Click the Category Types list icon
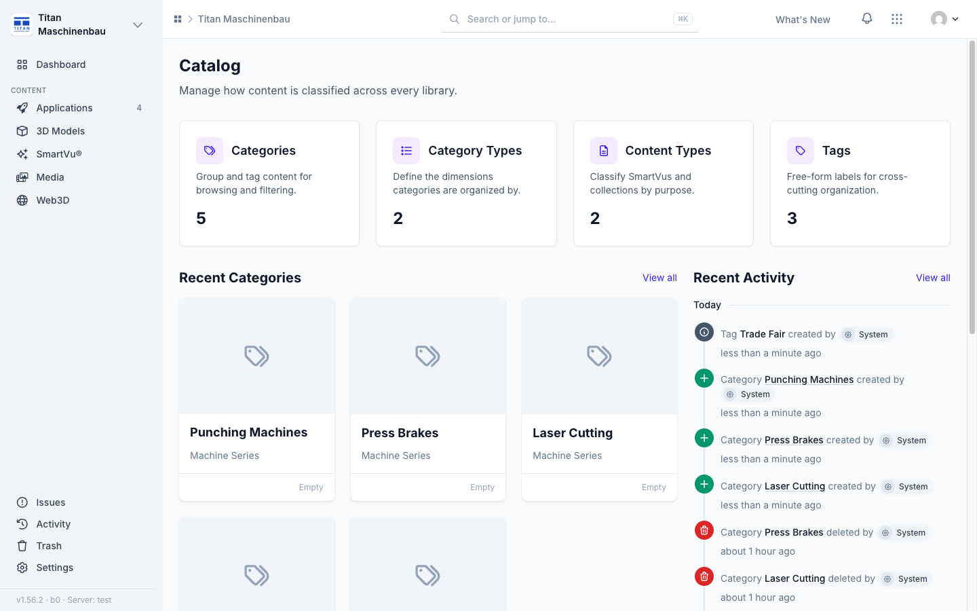This screenshot has height=611, width=977. click(x=406, y=151)
